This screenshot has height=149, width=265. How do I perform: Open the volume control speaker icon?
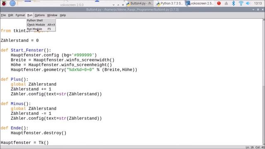click(x=248, y=3)
